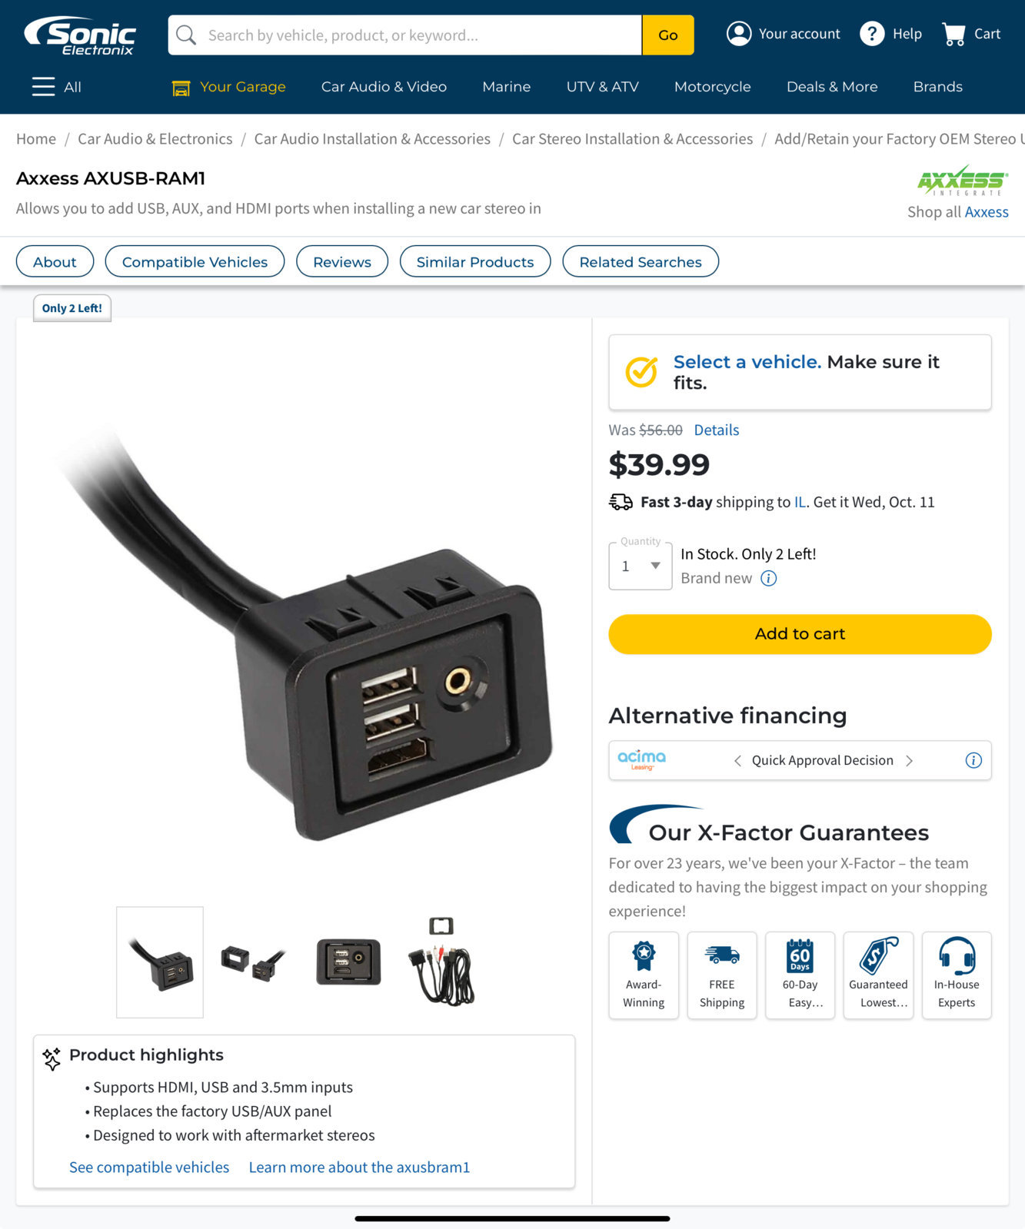Click the In-House Experts headset badge
The height and width of the screenshot is (1229, 1025).
pyautogui.click(x=957, y=975)
